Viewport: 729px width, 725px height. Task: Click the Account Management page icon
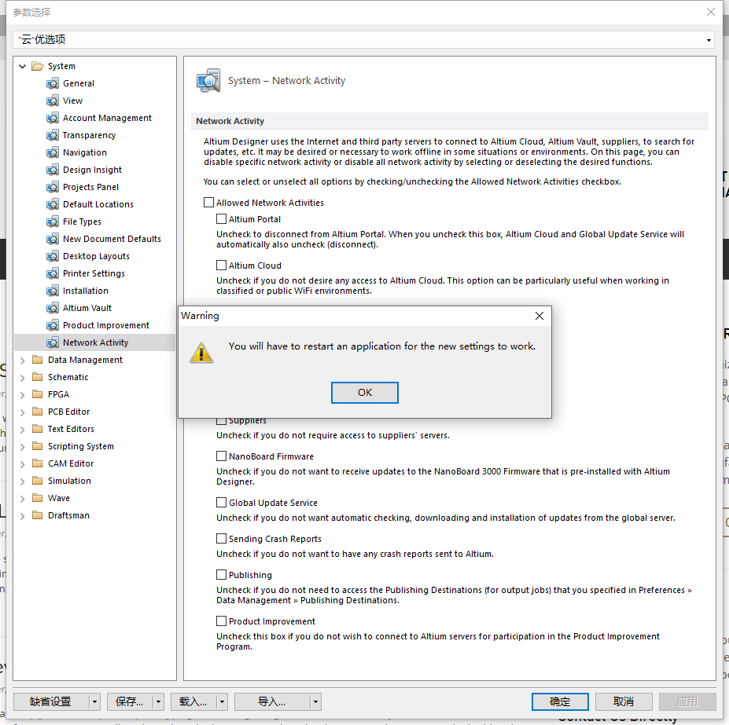(53, 118)
